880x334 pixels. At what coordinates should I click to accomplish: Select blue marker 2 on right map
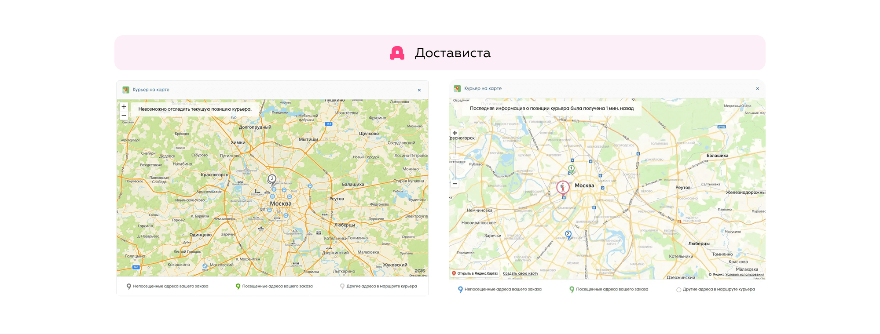coord(568,235)
